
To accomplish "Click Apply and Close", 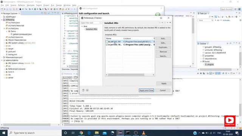I will (x=146, y=90).
